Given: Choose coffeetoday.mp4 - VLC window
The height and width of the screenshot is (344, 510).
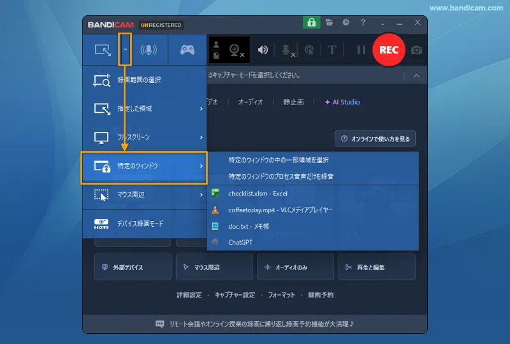Looking at the screenshot, I should tap(313, 210).
